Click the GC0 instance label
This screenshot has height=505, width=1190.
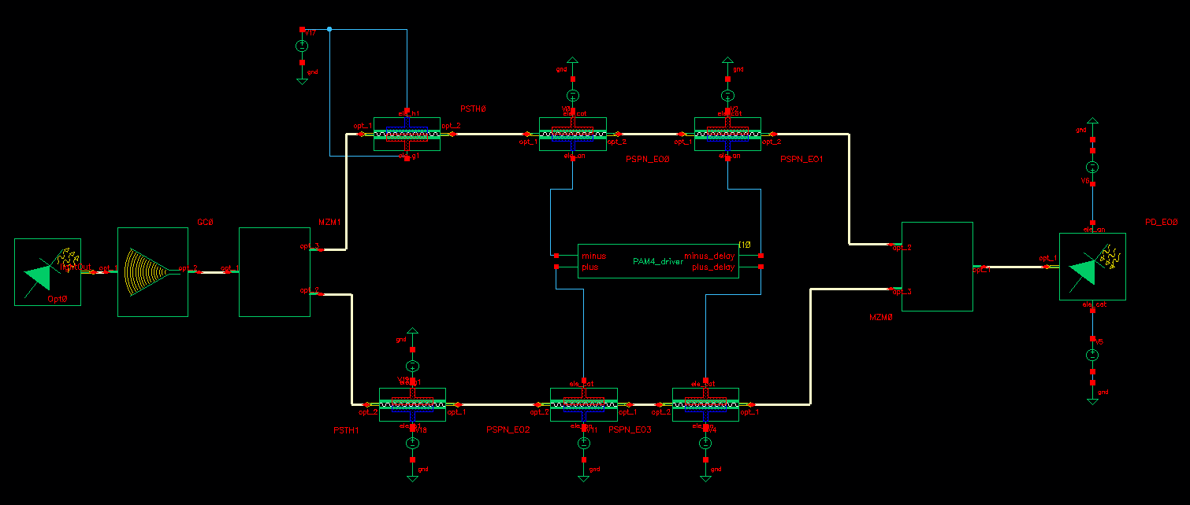click(x=205, y=222)
